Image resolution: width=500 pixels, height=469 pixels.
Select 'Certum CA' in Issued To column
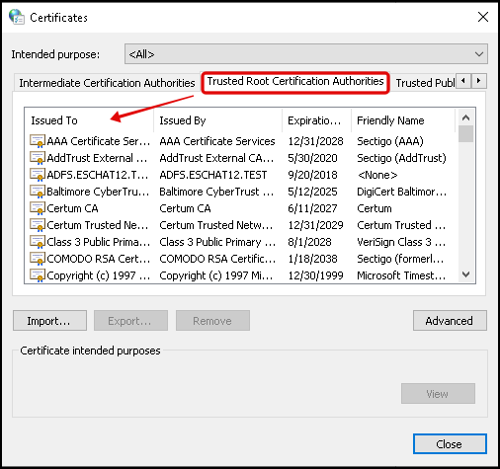click(72, 208)
